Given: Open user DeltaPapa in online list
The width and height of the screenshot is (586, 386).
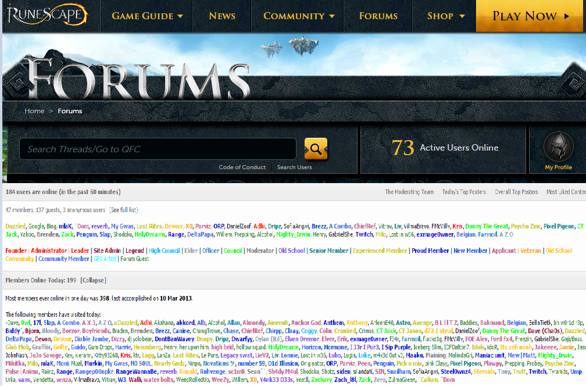Looking at the screenshot, I should pos(201,235).
